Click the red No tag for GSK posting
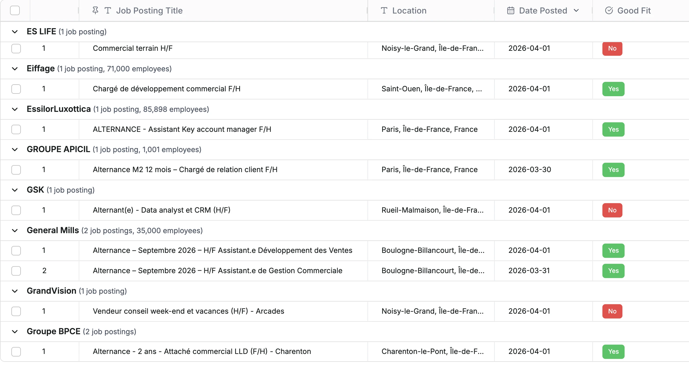689x368 pixels. [x=612, y=210]
